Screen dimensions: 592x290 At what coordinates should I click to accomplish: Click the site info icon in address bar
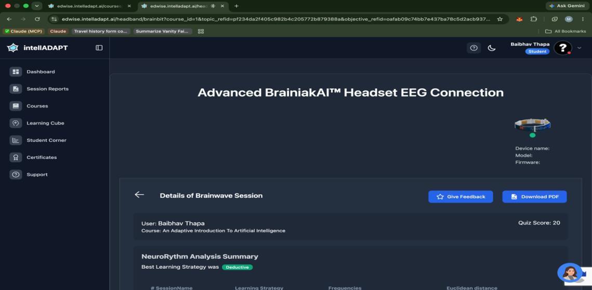[54, 19]
